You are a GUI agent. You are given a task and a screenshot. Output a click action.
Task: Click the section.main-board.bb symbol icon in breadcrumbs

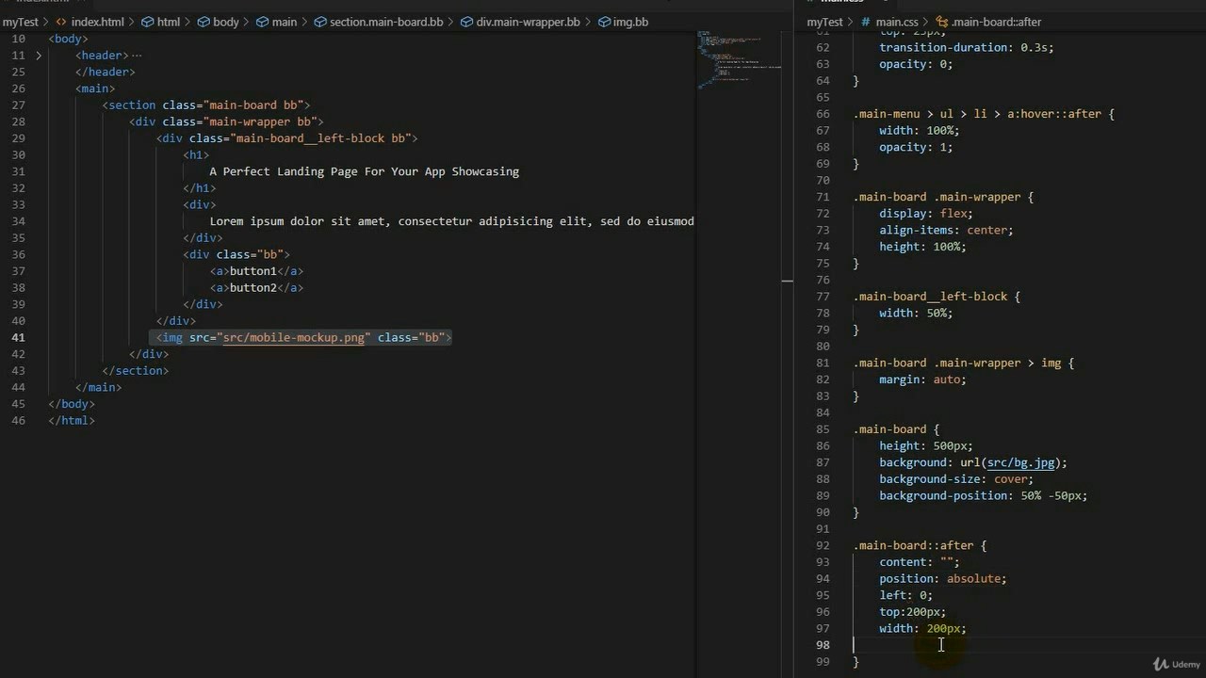click(x=320, y=22)
